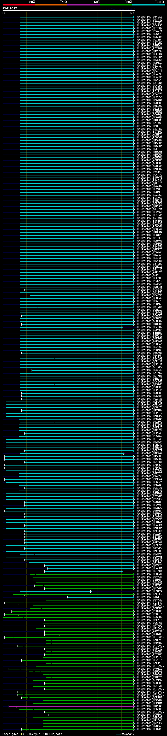This screenshot has height=736, width=167.
Task: Click the short alignment bar for UniRef100_Q6ZXH0
Action: [71, 327]
